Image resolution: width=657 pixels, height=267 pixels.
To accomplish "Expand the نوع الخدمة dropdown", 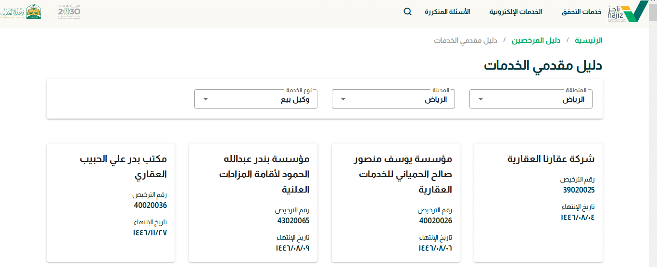I will (x=256, y=99).
